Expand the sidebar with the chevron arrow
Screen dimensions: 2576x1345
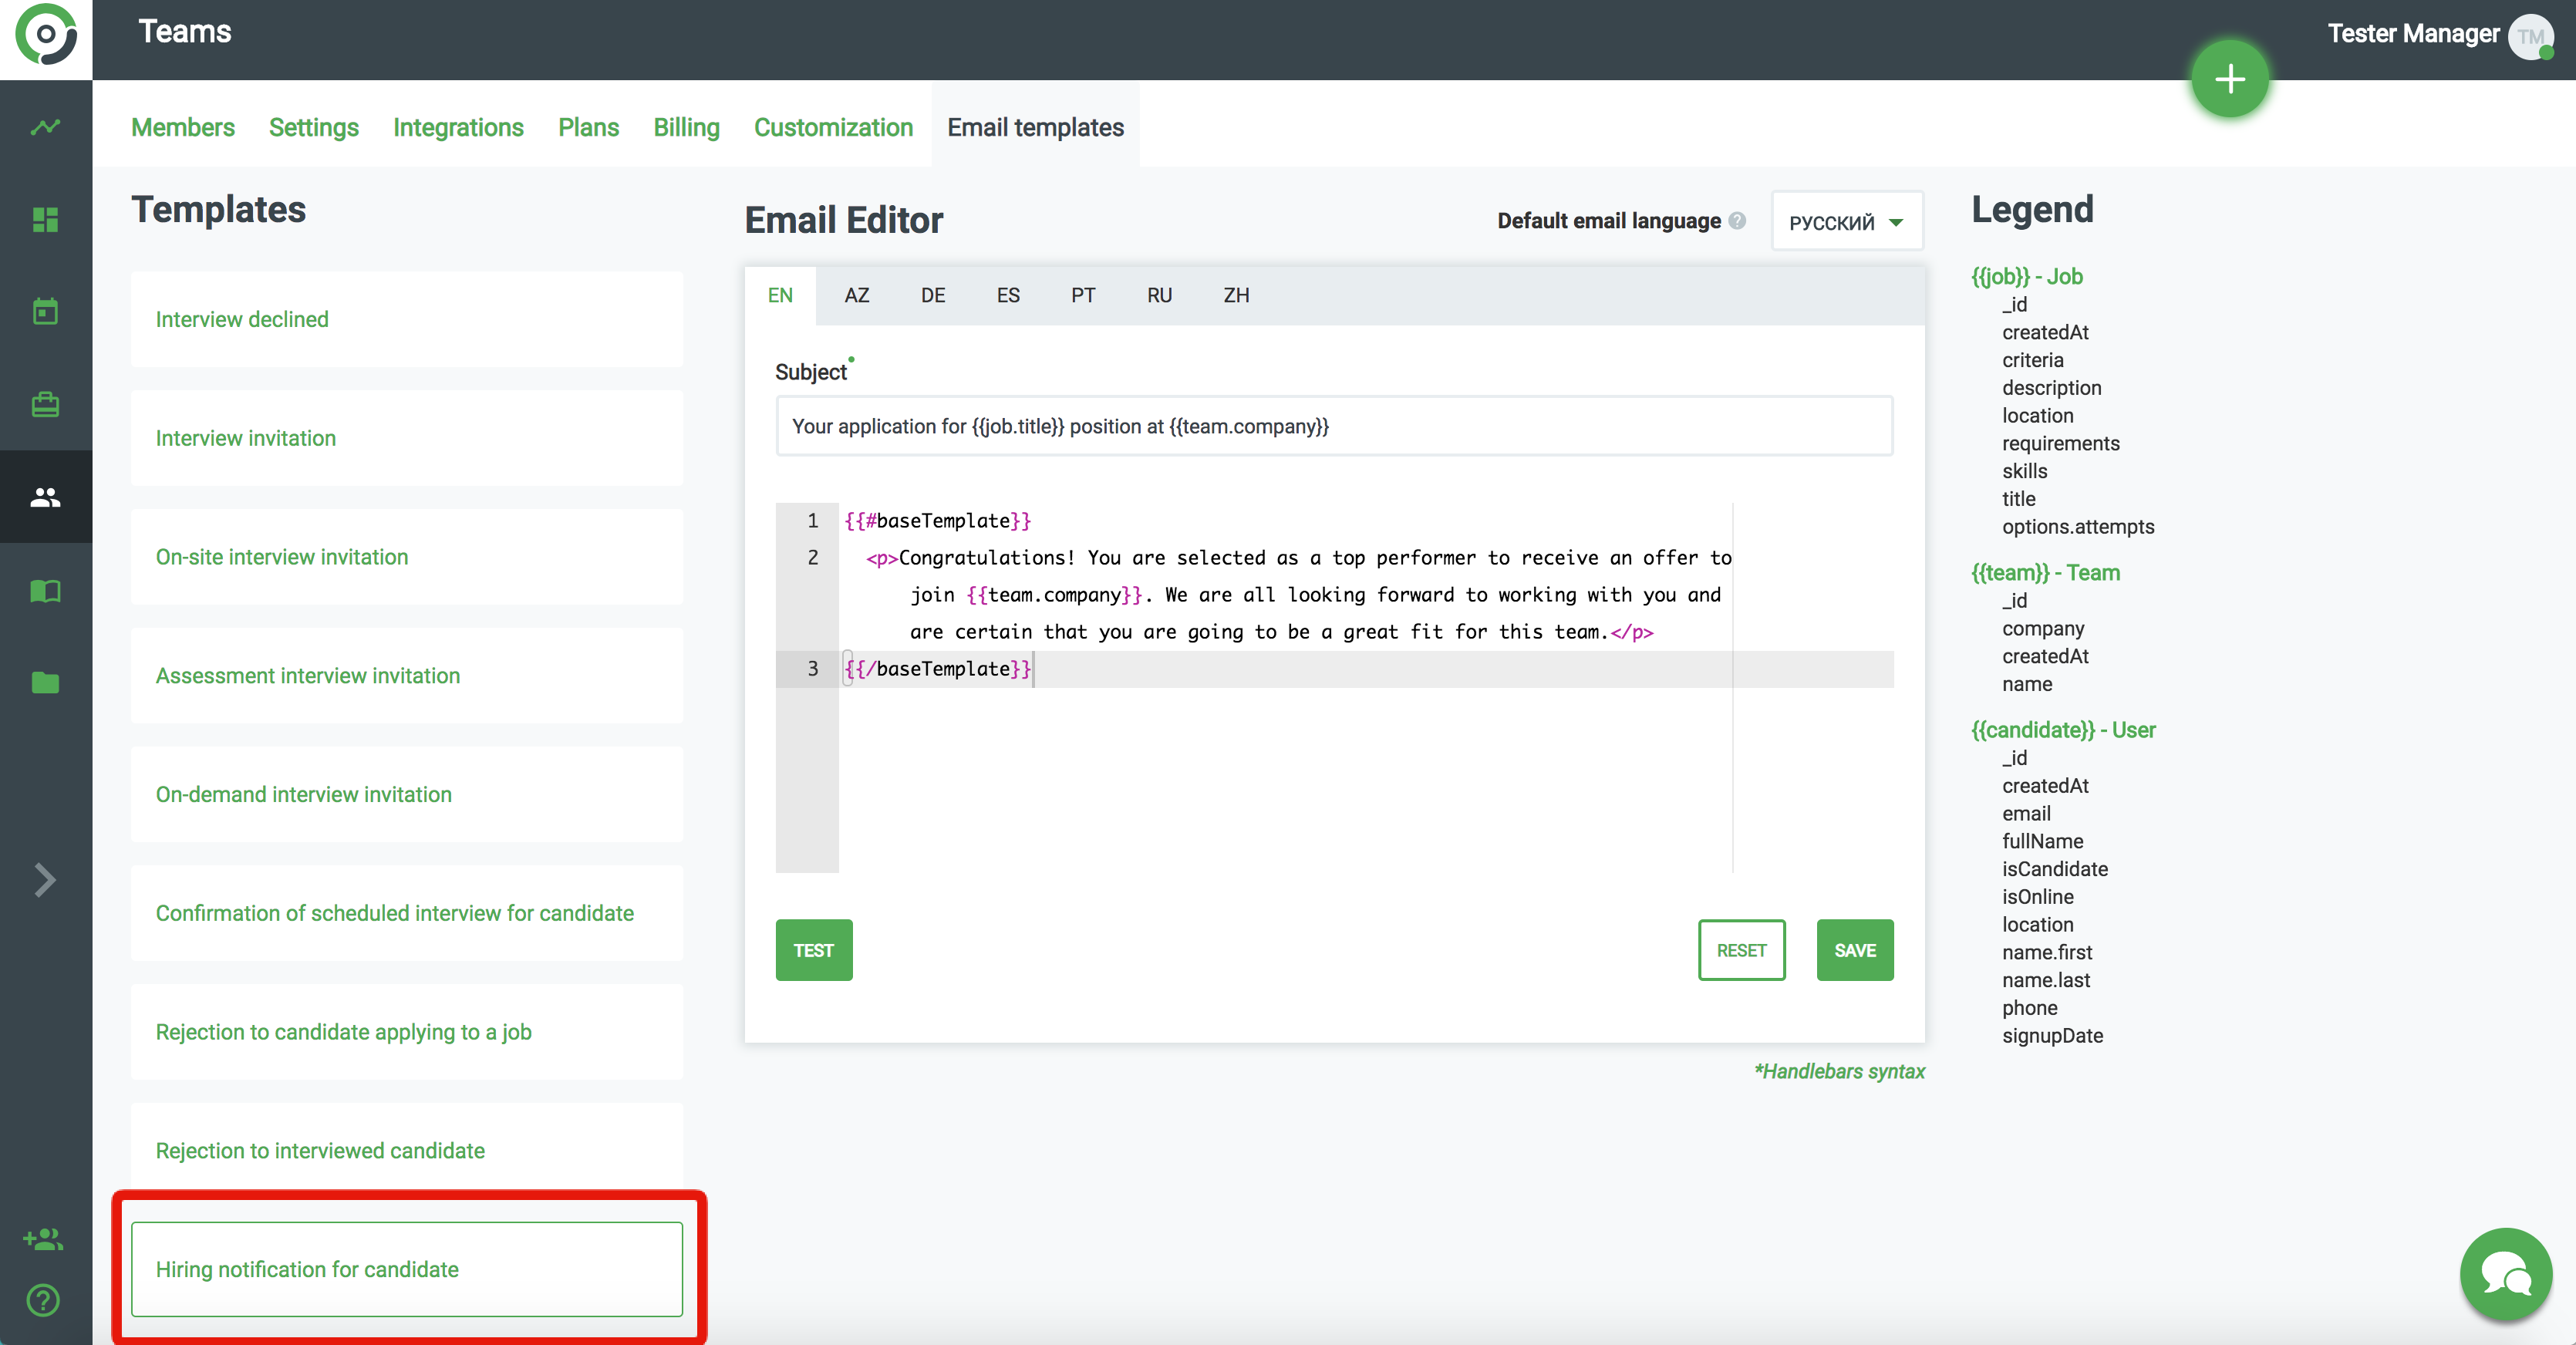point(45,880)
